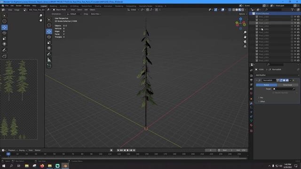Viewport: 301px width, 169px height.
Task: Select the Box Select tool in 3D viewport
Action: pyautogui.click(x=49, y=20)
